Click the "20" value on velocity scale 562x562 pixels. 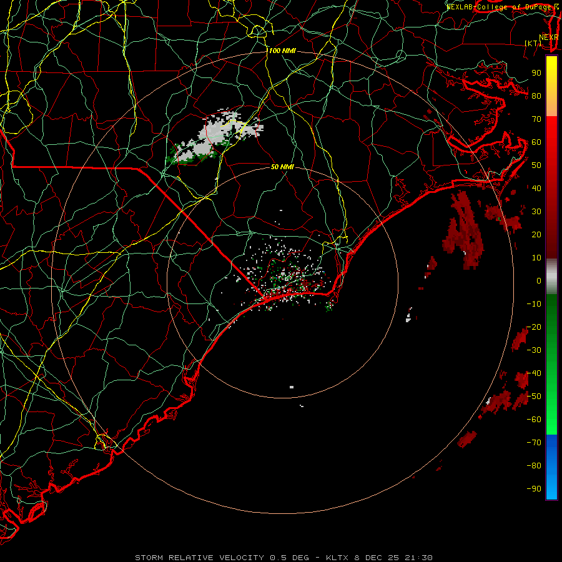click(x=536, y=235)
